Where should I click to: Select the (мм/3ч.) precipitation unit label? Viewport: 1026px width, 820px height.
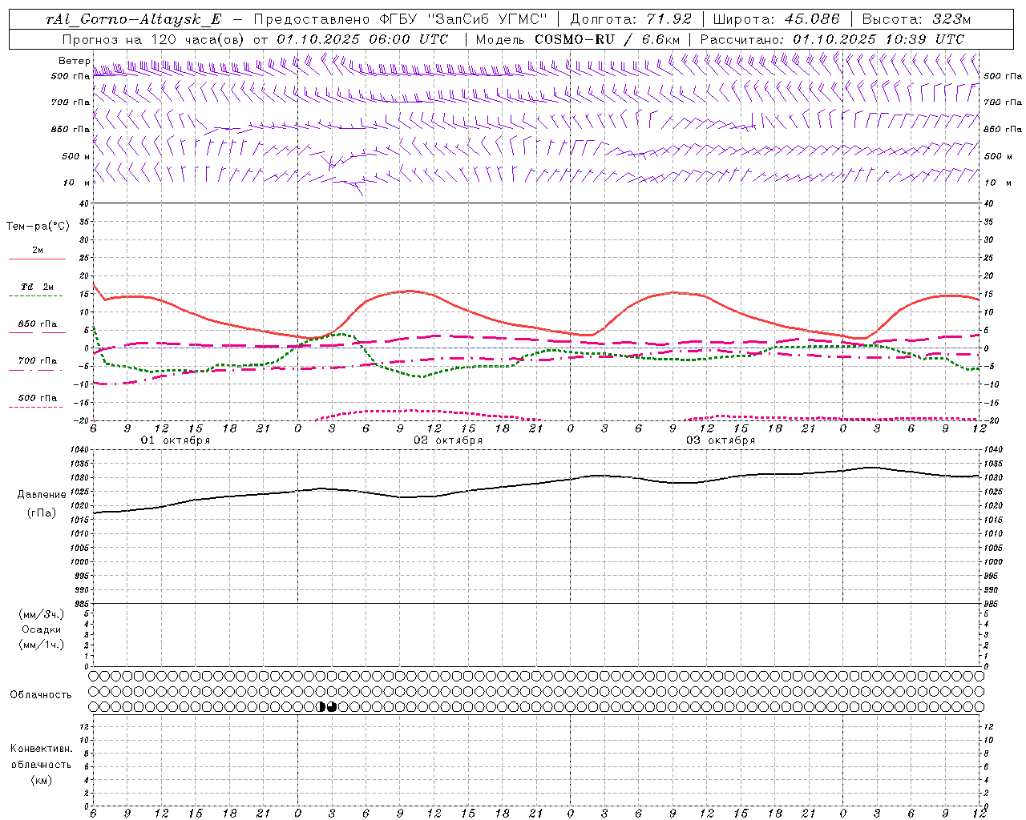[x=42, y=614]
